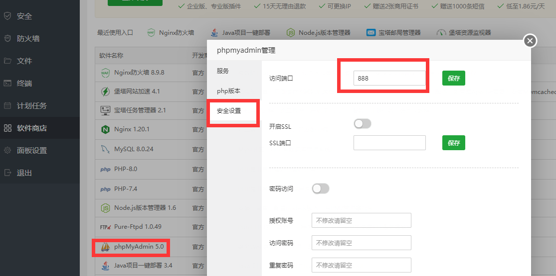Image resolution: width=556 pixels, height=276 pixels.
Task: Click the Java项目一键部署 shortcut icon
Action: (214, 32)
